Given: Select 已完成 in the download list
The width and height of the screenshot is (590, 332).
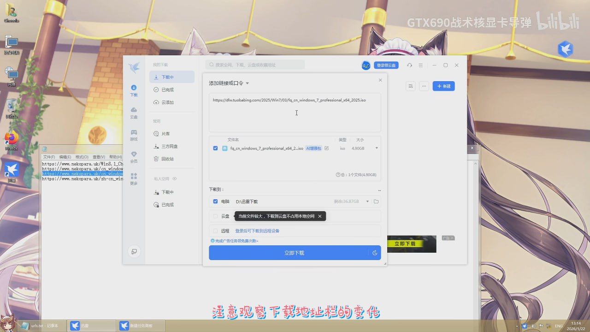Looking at the screenshot, I should [167, 90].
